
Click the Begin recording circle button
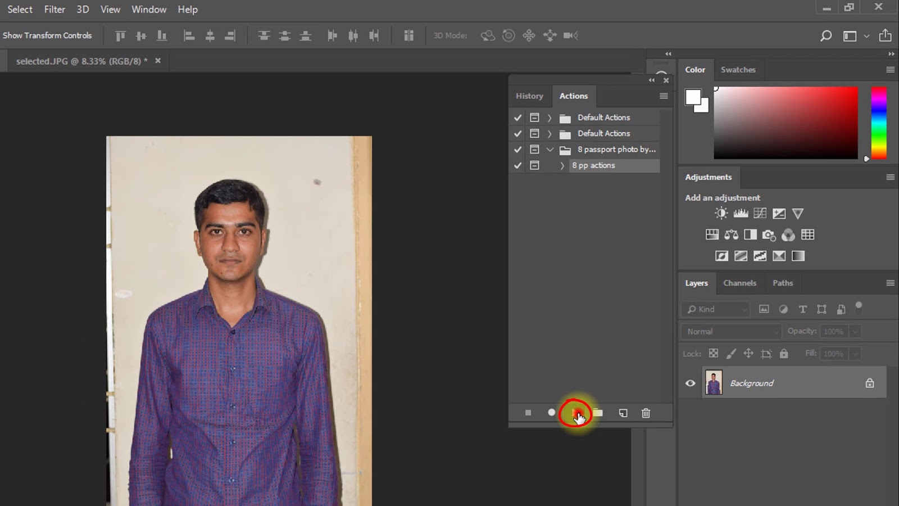tap(551, 413)
